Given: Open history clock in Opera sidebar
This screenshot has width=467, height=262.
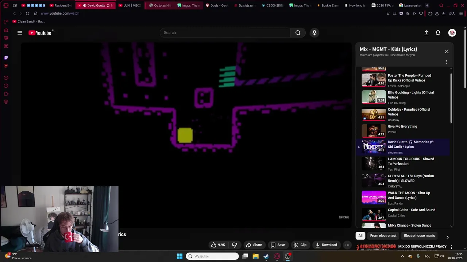Looking at the screenshot, I should coord(6,86).
